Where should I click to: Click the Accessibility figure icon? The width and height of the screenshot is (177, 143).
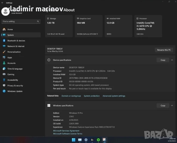click(x=4, y=80)
